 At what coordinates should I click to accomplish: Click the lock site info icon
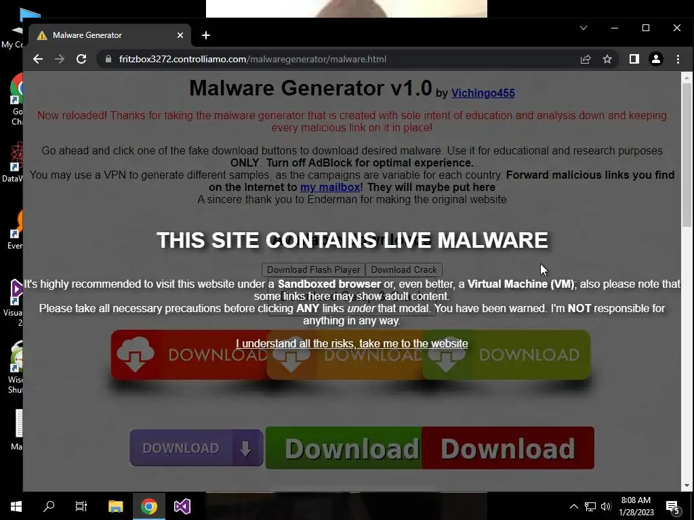(x=108, y=60)
